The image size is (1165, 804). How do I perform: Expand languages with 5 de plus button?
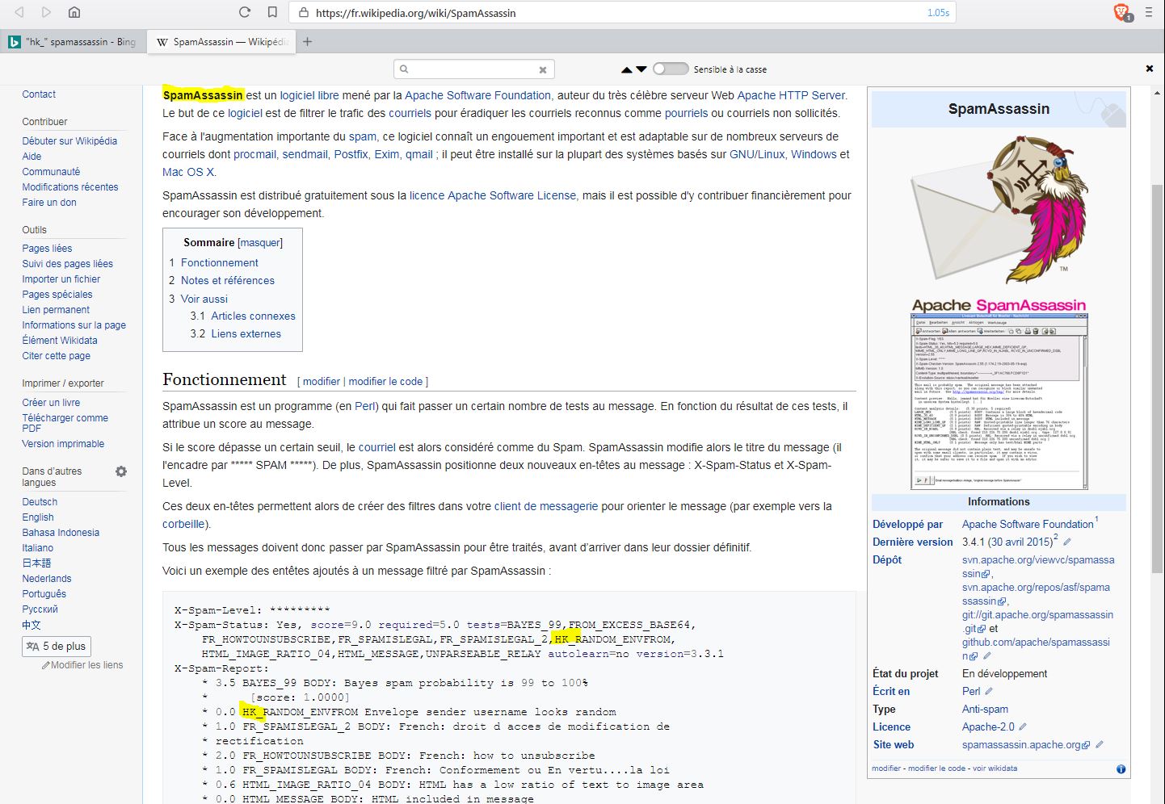[57, 647]
